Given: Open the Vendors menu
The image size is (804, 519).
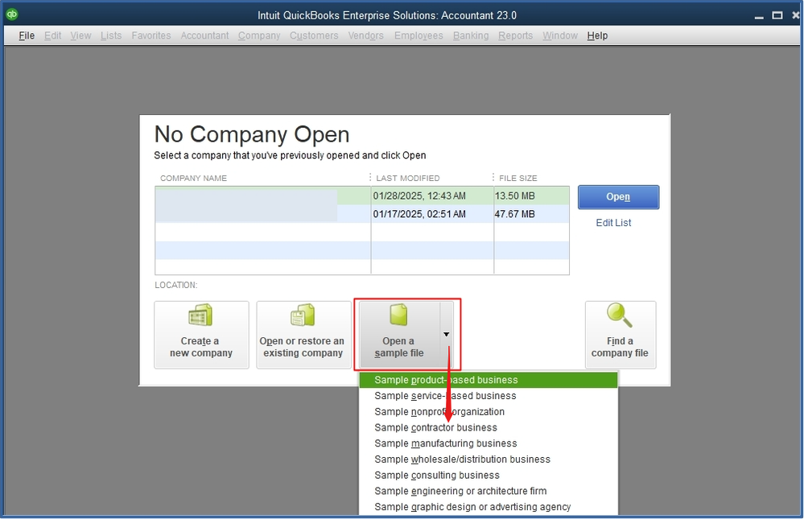Looking at the screenshot, I should pyautogui.click(x=366, y=35).
